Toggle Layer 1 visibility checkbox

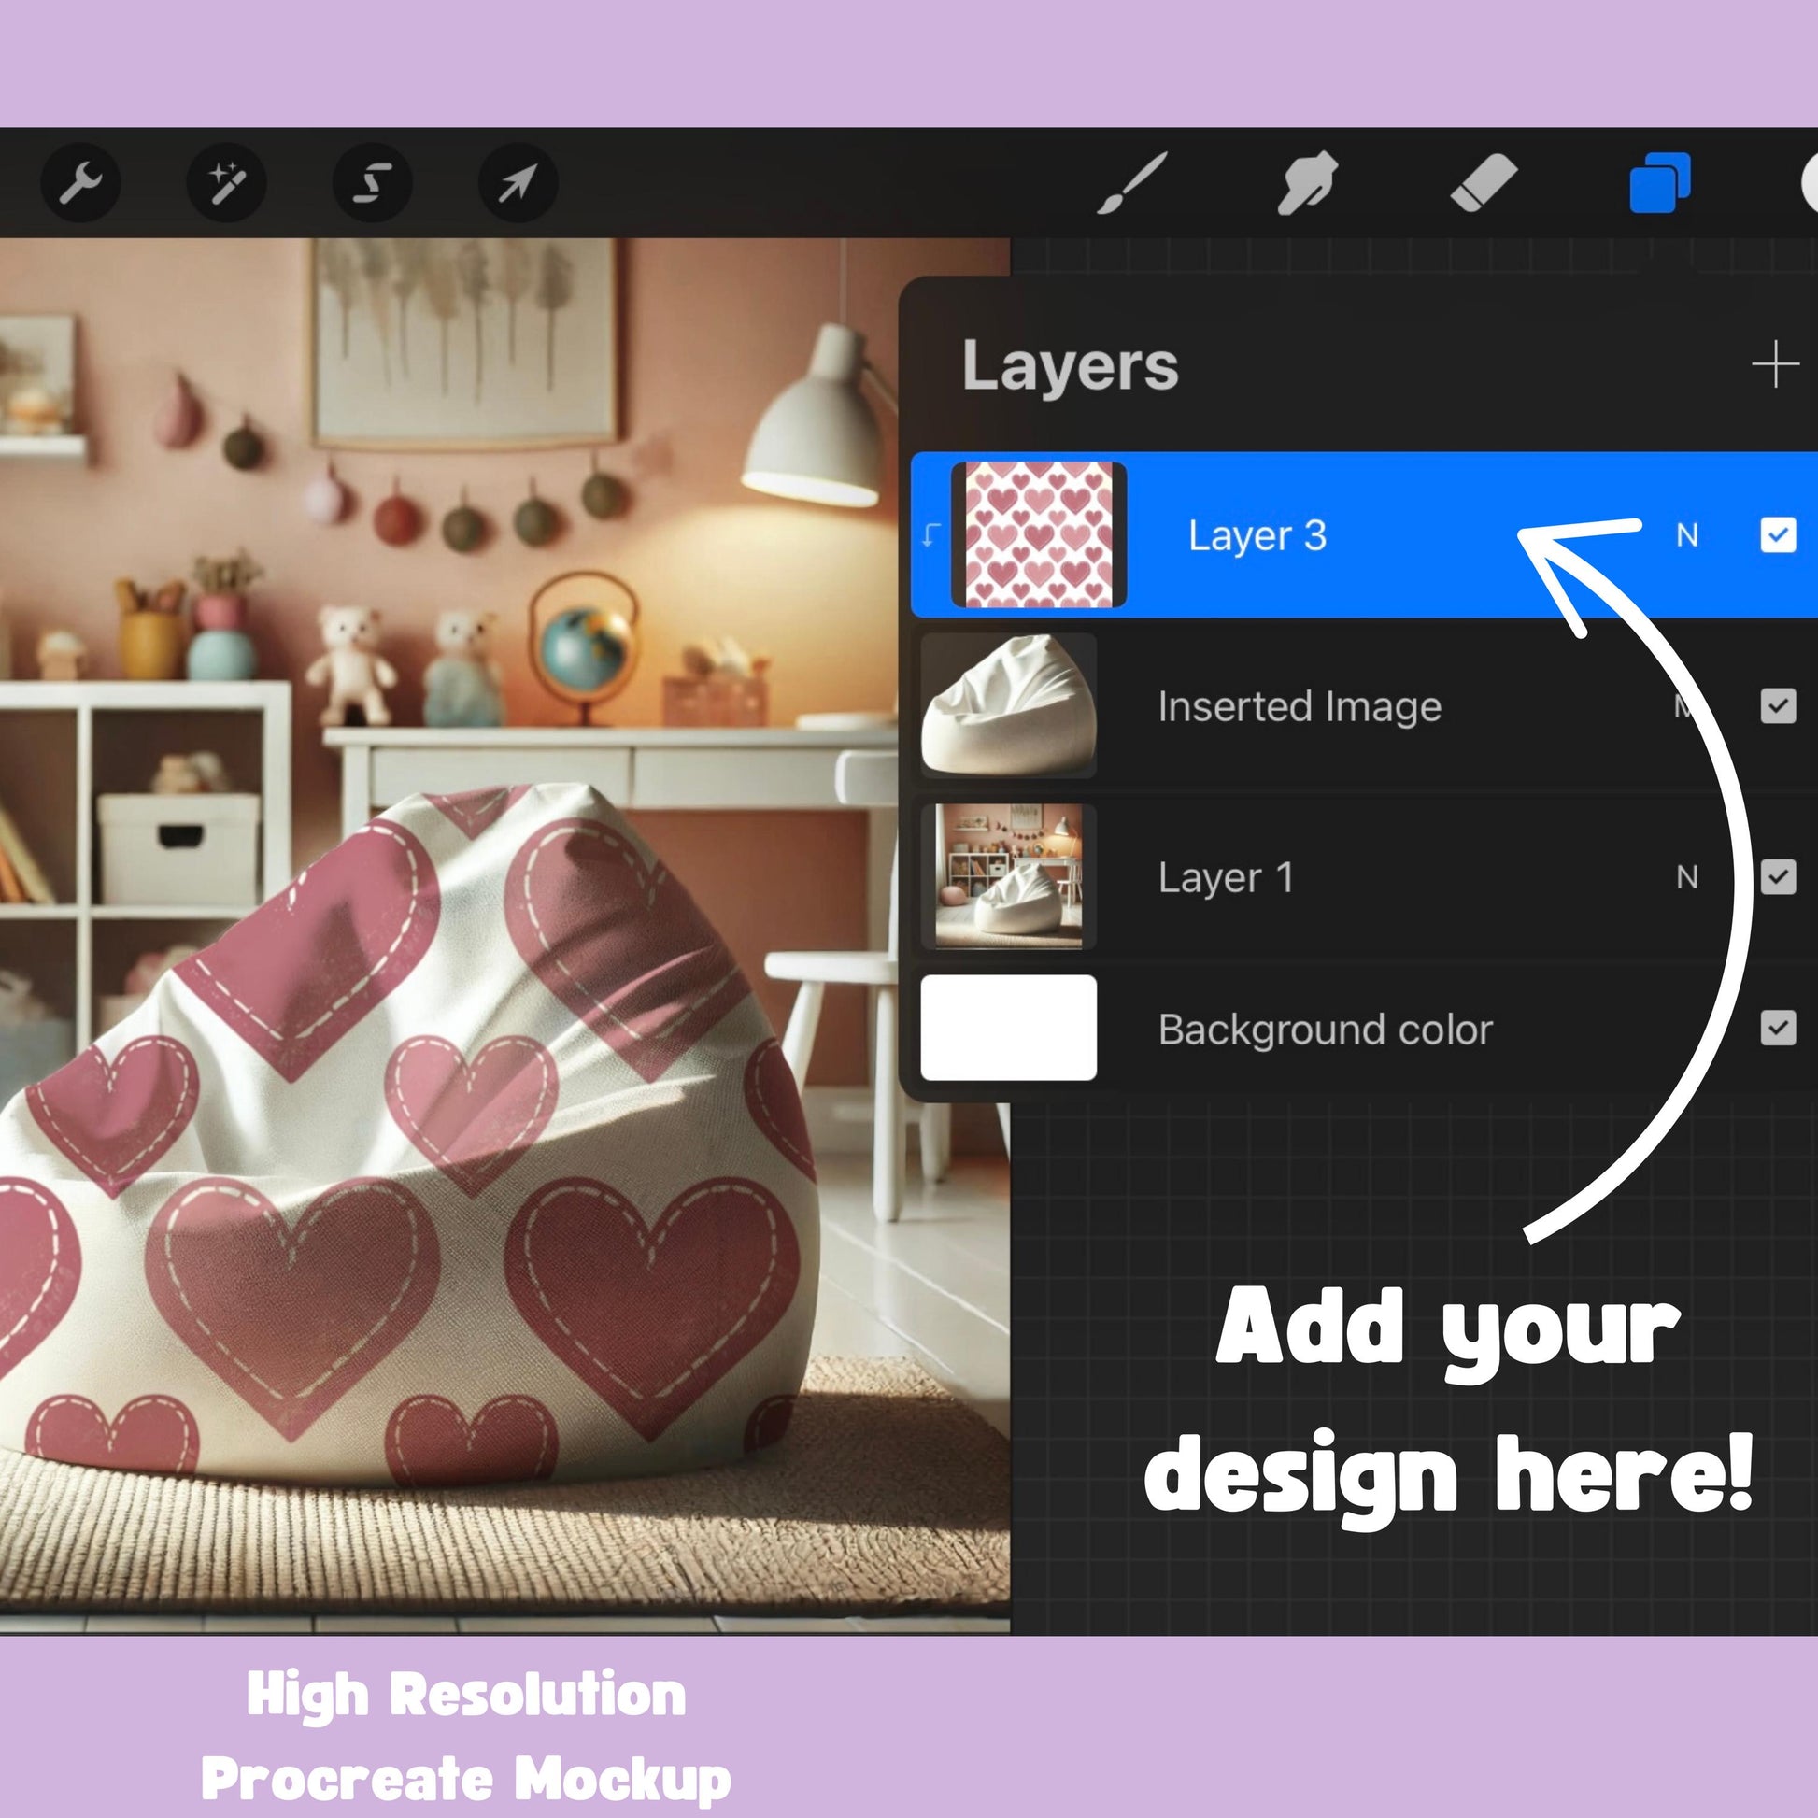click(1778, 877)
